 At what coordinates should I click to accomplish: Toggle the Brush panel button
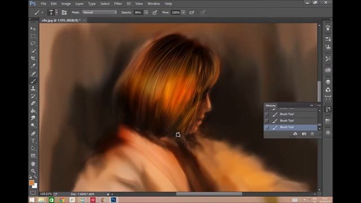(x=64, y=12)
